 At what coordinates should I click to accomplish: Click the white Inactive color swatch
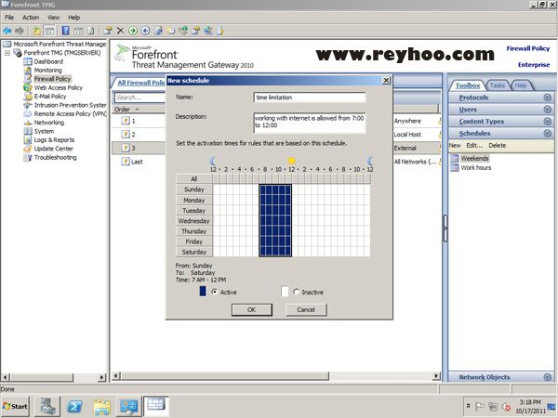pos(285,292)
